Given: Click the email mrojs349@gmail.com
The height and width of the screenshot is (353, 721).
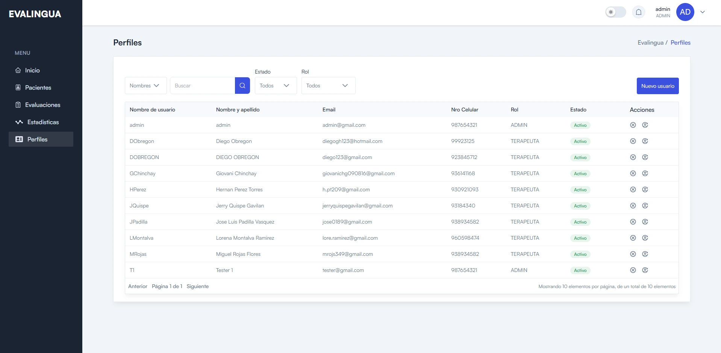Looking at the screenshot, I should [x=348, y=254].
